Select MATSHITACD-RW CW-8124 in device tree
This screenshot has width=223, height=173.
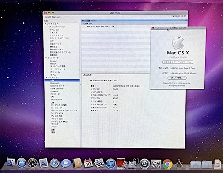click(101, 27)
